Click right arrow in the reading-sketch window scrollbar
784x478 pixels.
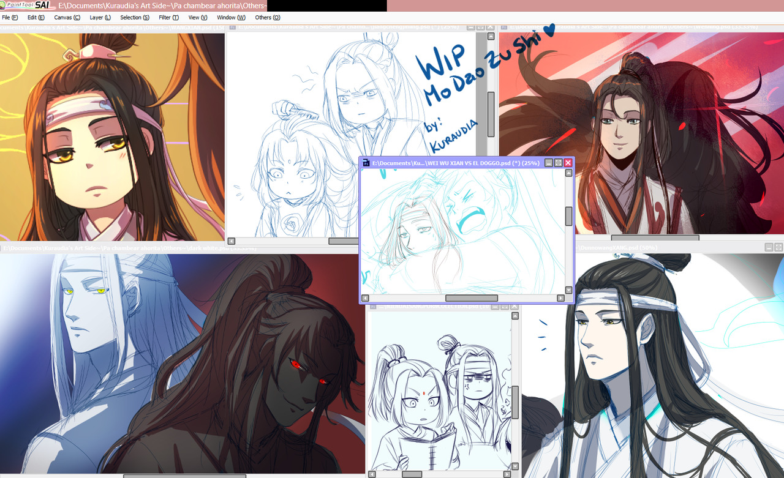point(507,474)
